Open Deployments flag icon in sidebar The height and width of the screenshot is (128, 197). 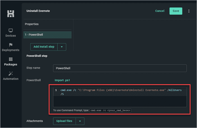tap(11, 45)
